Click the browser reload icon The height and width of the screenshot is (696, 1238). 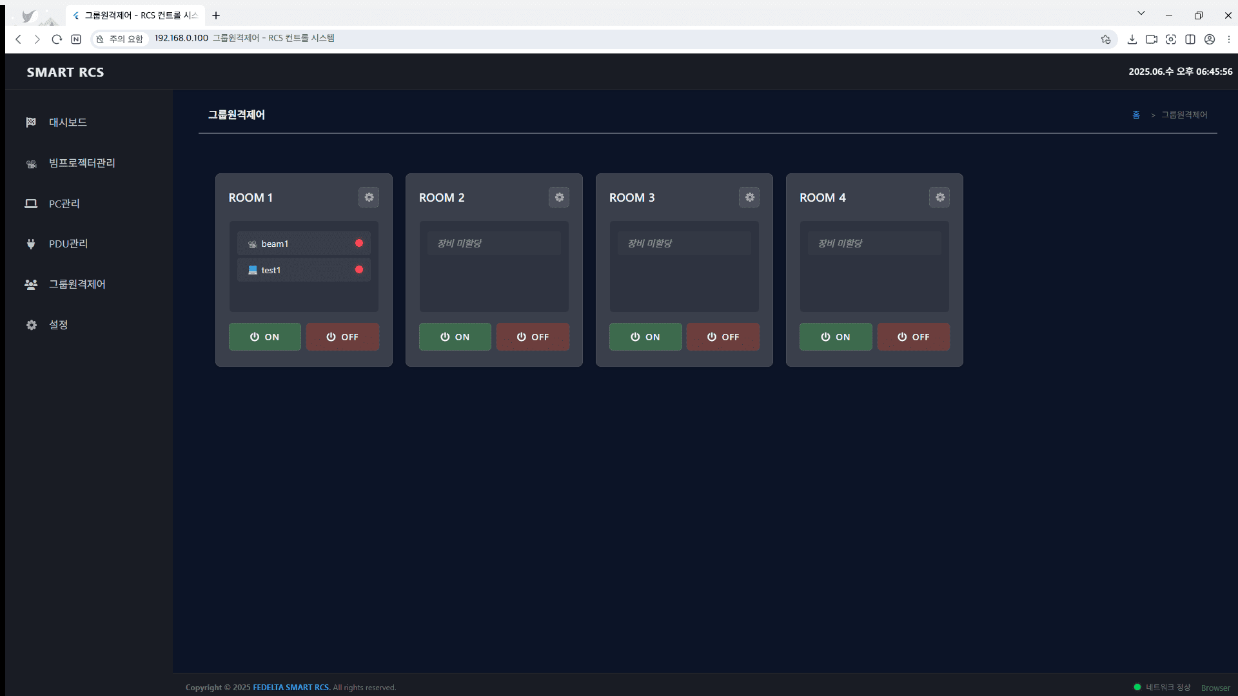[x=57, y=39]
